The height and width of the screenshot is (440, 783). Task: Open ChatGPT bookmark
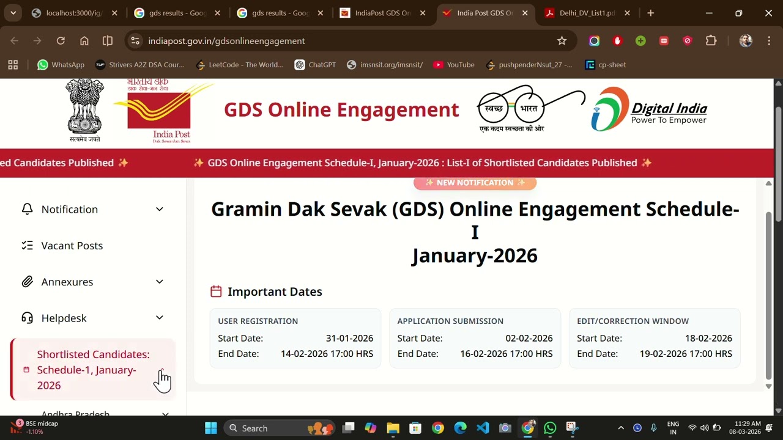click(x=315, y=65)
